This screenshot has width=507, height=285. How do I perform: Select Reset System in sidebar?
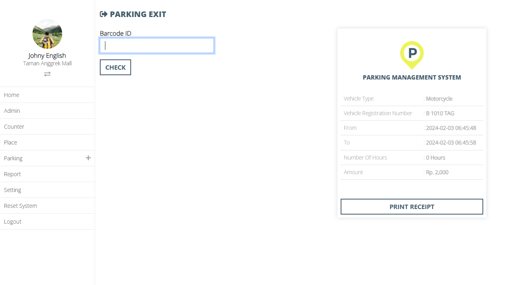coord(21,206)
